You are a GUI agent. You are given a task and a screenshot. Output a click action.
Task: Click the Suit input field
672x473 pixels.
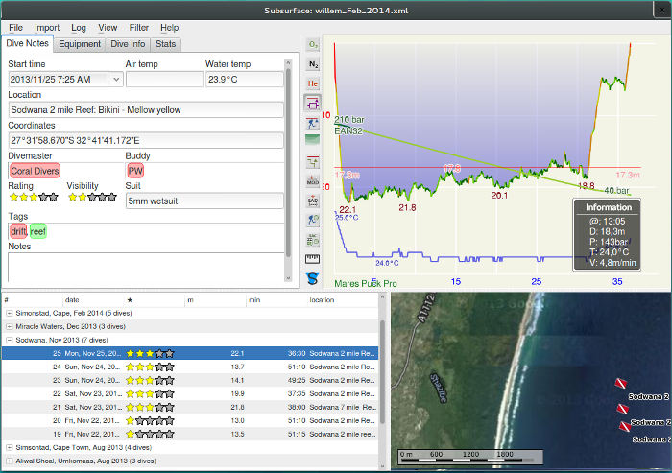pos(204,201)
